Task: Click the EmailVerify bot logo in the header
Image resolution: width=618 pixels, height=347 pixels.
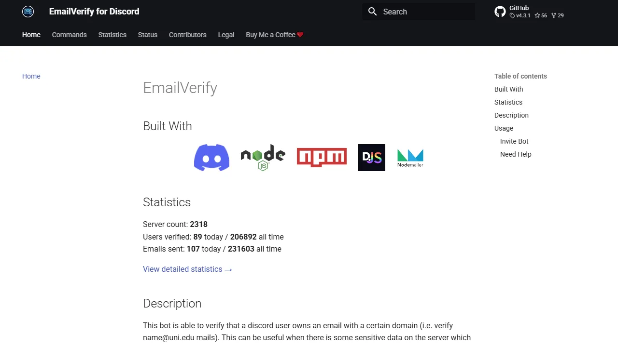Action: click(28, 12)
